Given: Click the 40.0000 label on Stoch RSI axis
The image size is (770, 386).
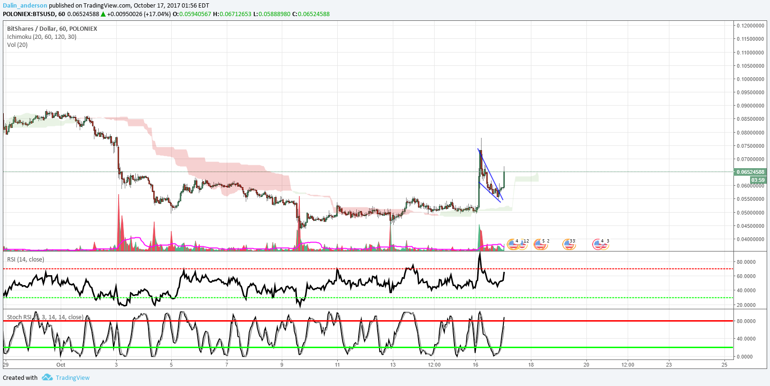Looking at the screenshot, I should click(746, 339).
